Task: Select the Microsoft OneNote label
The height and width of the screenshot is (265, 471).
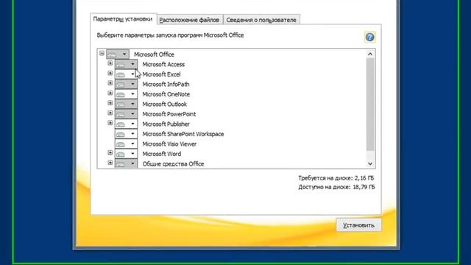Action: (x=166, y=94)
